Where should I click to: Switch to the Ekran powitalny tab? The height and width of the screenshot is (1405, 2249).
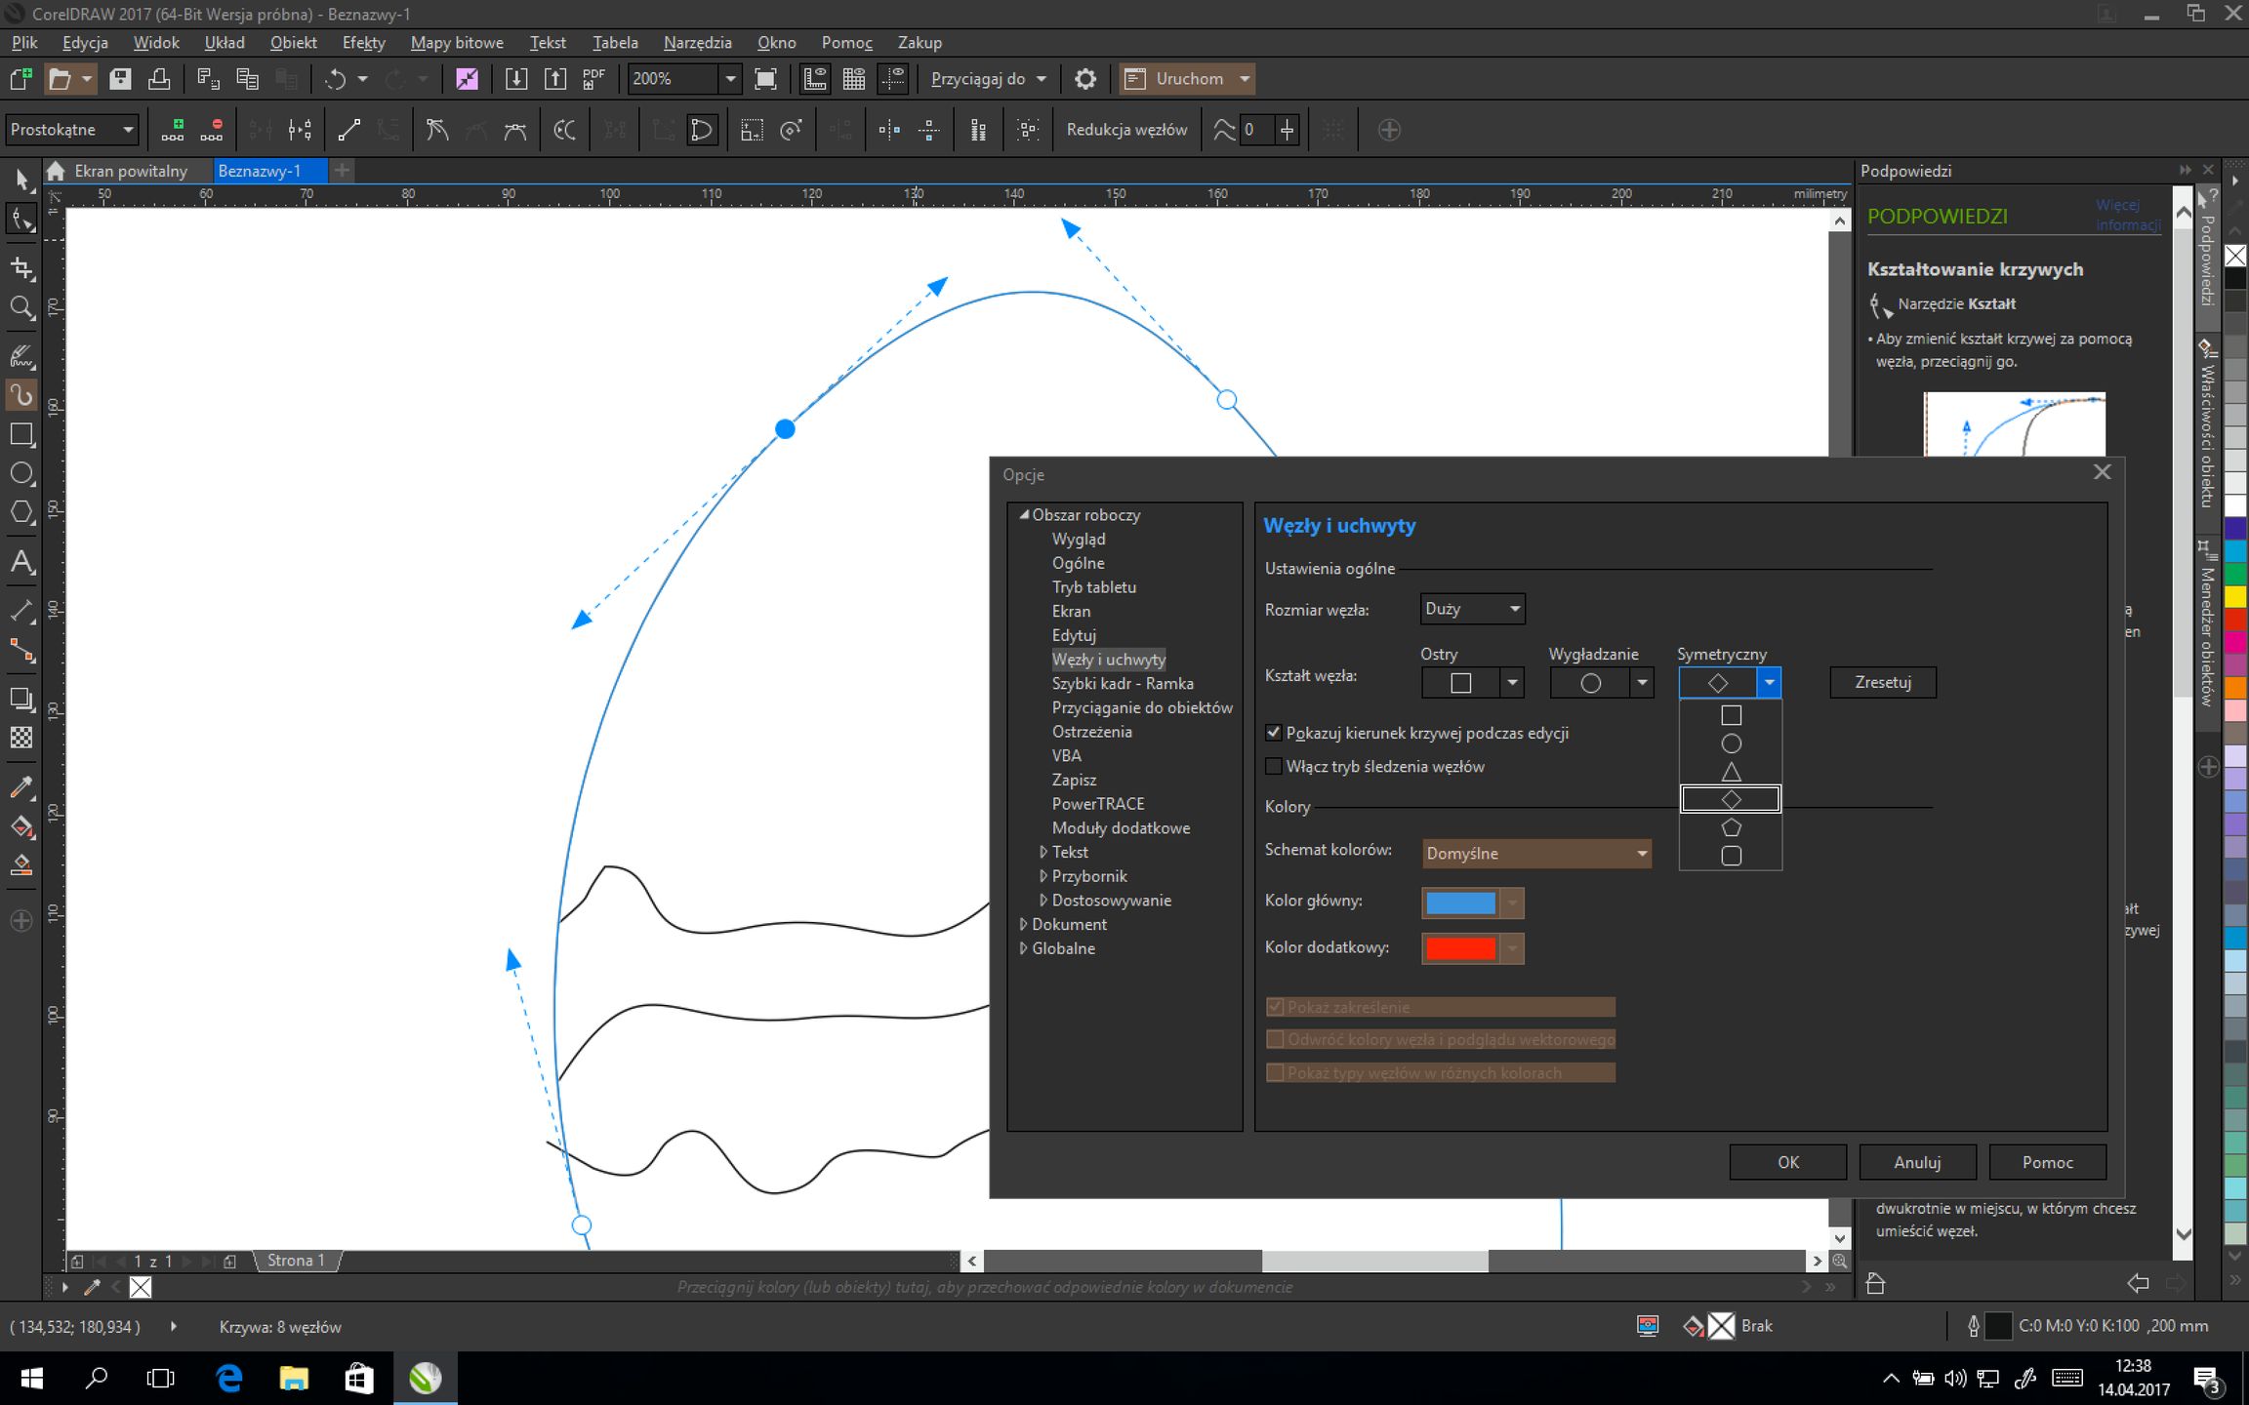[x=130, y=172]
